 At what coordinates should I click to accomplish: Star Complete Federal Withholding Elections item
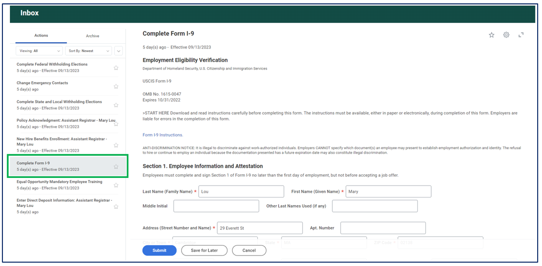[116, 68]
